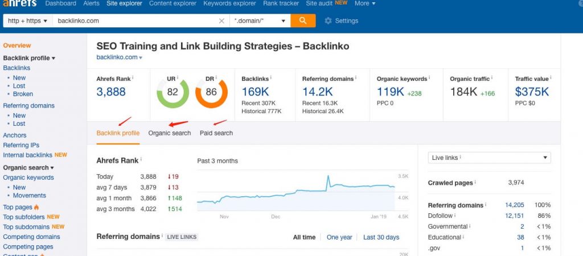Open Organic keywords in the sidebar
583x256 pixels.
tap(28, 177)
